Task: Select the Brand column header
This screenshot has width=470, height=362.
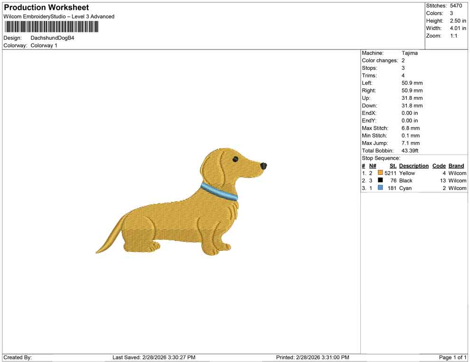Action: 456,165
